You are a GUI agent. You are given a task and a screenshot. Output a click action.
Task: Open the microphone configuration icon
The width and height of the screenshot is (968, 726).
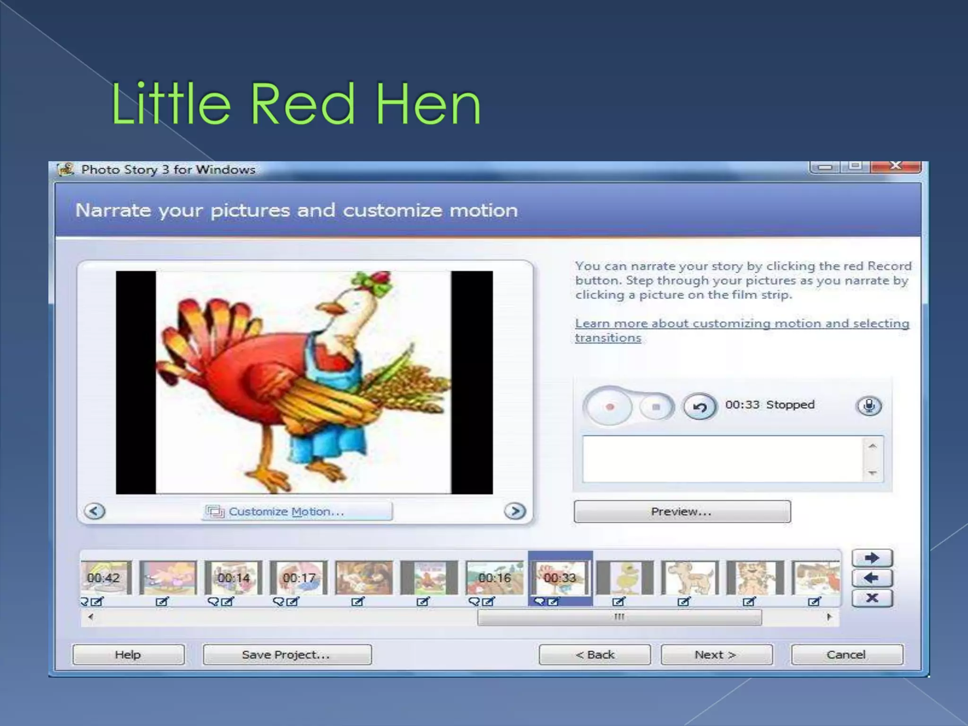pyautogui.click(x=869, y=406)
